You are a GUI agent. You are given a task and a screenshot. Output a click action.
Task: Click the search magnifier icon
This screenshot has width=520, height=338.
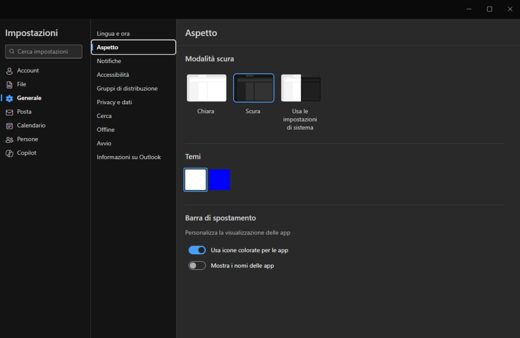click(x=12, y=51)
